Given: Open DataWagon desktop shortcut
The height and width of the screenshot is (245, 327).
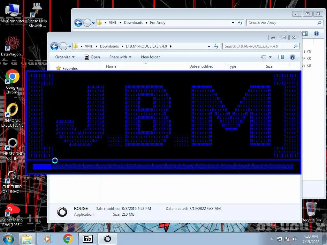Looking at the screenshot, I should point(12,46).
